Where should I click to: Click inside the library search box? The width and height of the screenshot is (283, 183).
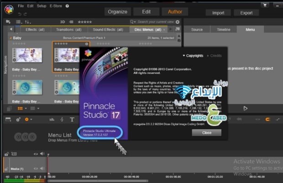[x=156, y=22]
